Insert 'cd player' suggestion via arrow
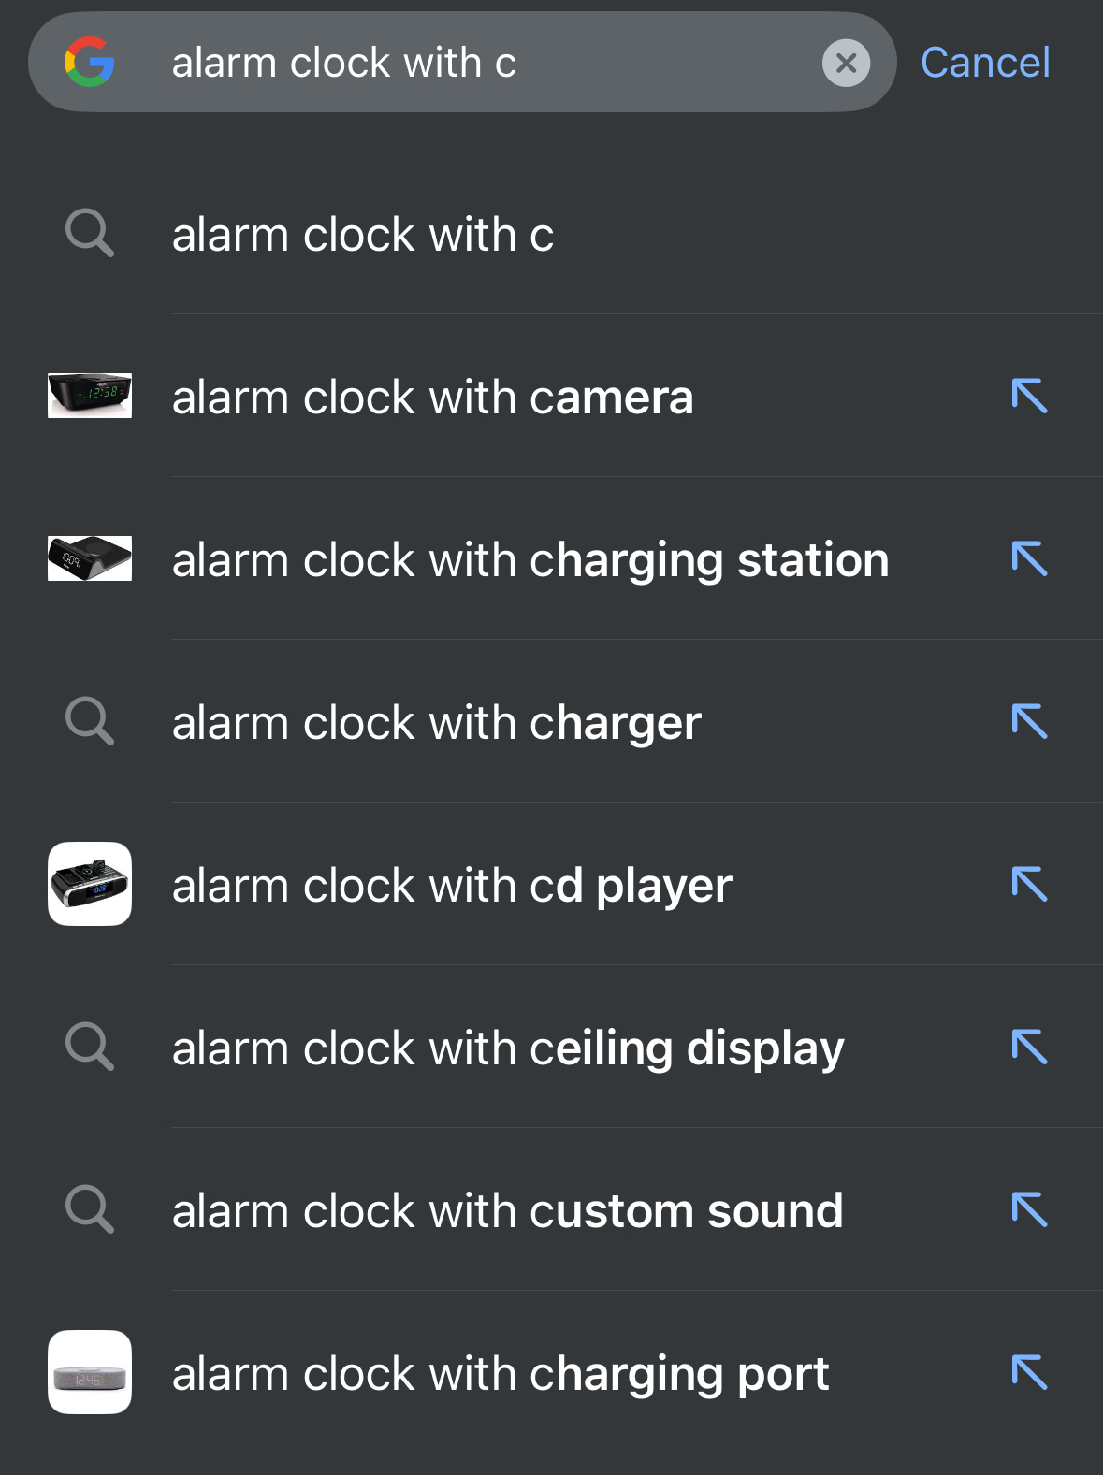 tap(1029, 884)
